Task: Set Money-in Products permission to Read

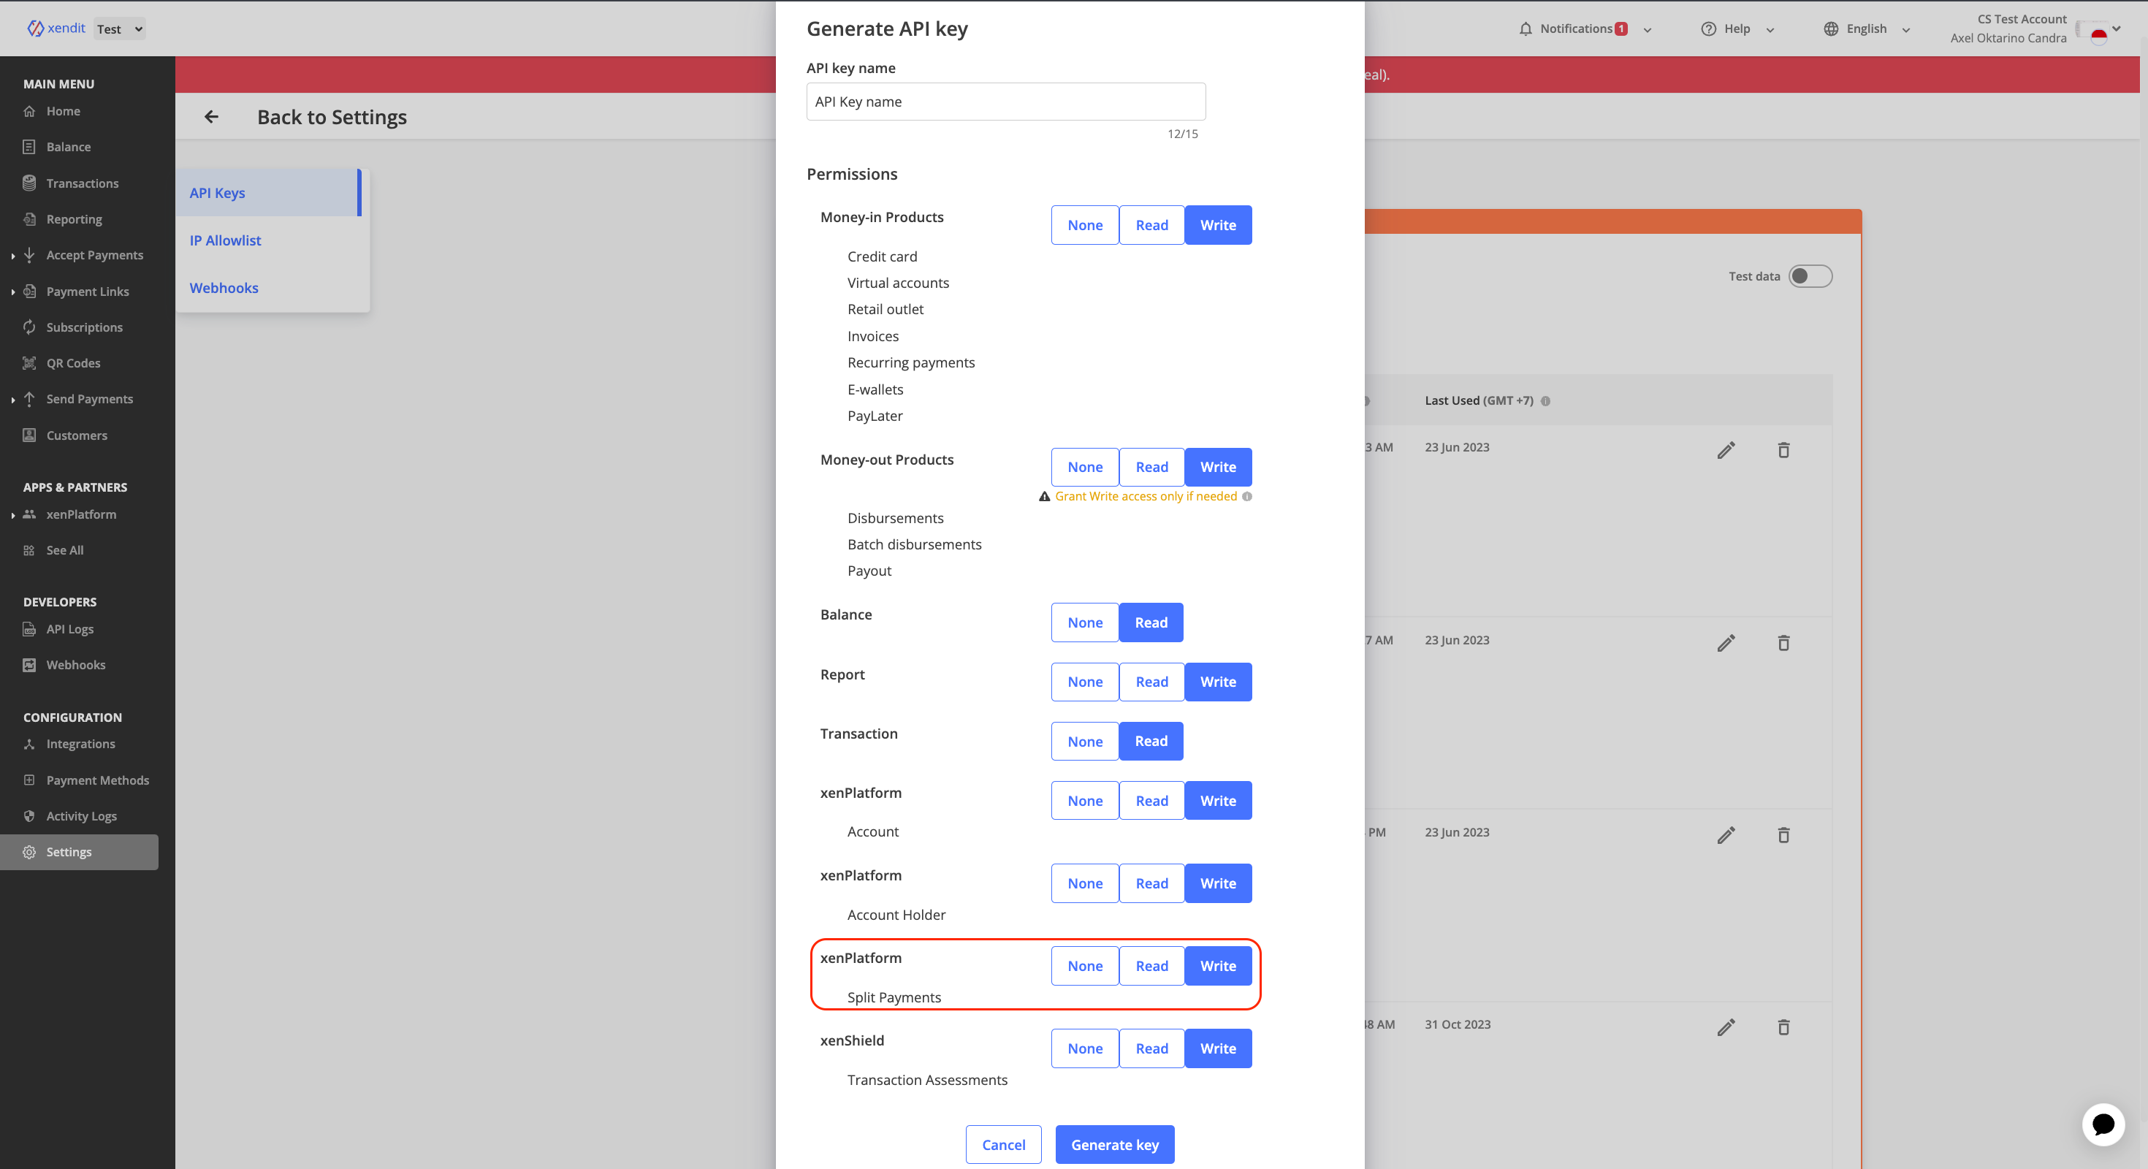Action: point(1151,225)
